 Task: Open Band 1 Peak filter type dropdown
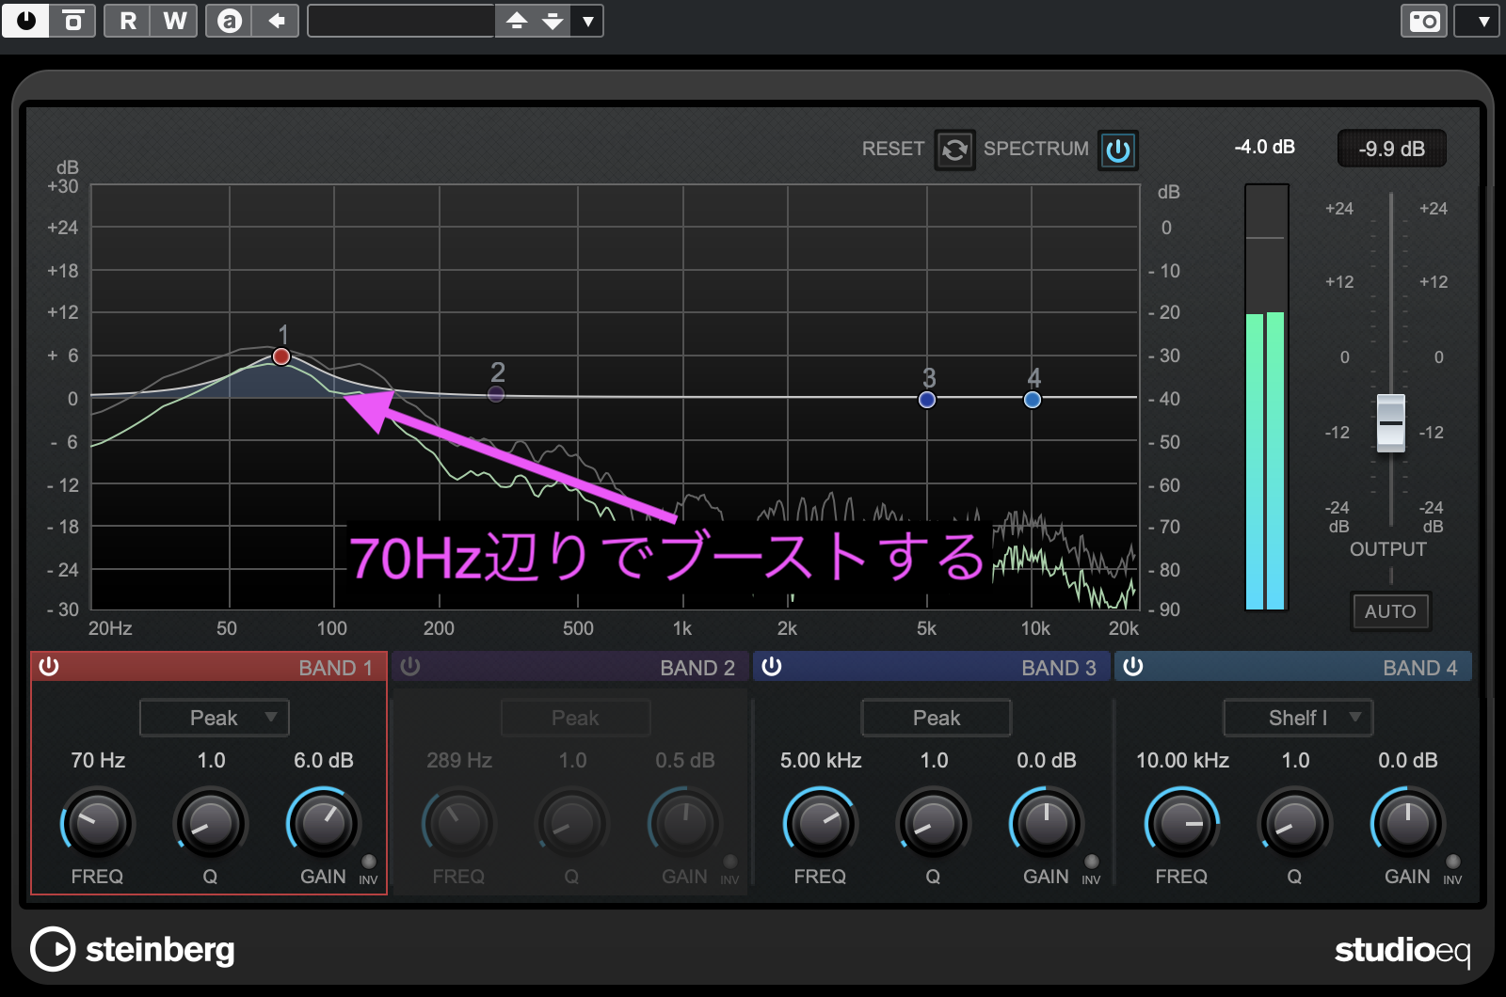click(x=215, y=718)
